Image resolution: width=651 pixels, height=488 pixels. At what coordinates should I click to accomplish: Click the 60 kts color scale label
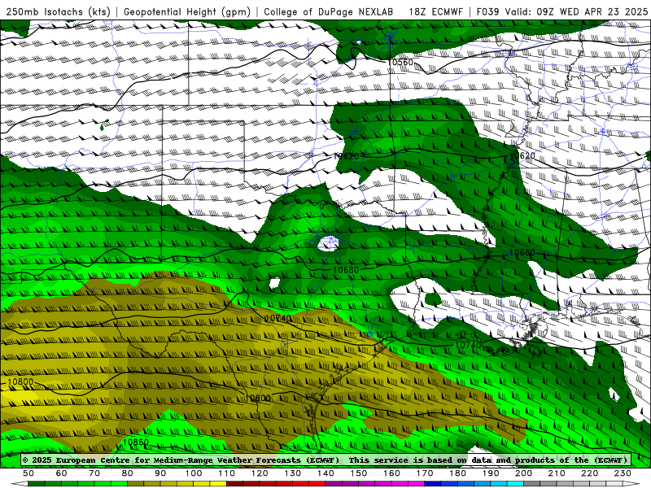click(x=62, y=473)
